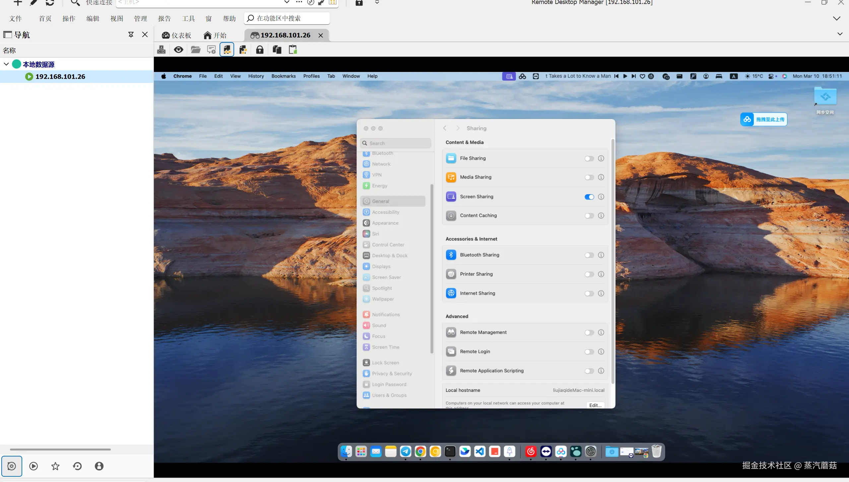The height and width of the screenshot is (482, 849).
Task: Open the quick connect host dropdown arrow
Action: [287, 2]
